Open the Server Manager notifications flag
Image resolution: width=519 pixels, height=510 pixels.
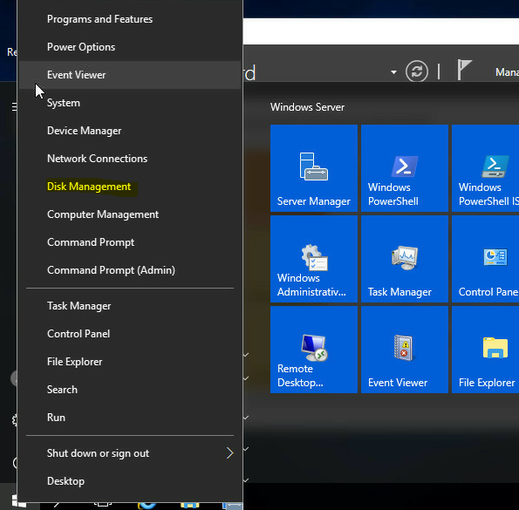(x=464, y=70)
